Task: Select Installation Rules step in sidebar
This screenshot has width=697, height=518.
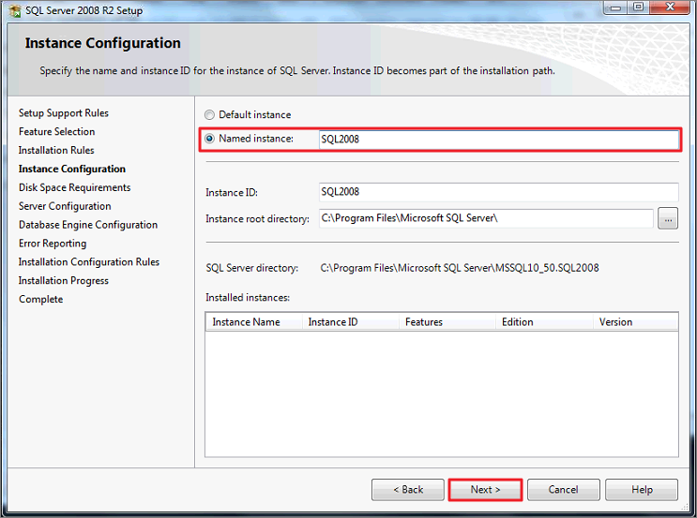Action: coord(56,151)
